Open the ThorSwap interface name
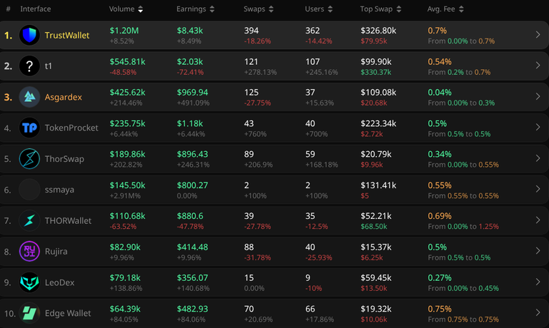 (x=64, y=159)
